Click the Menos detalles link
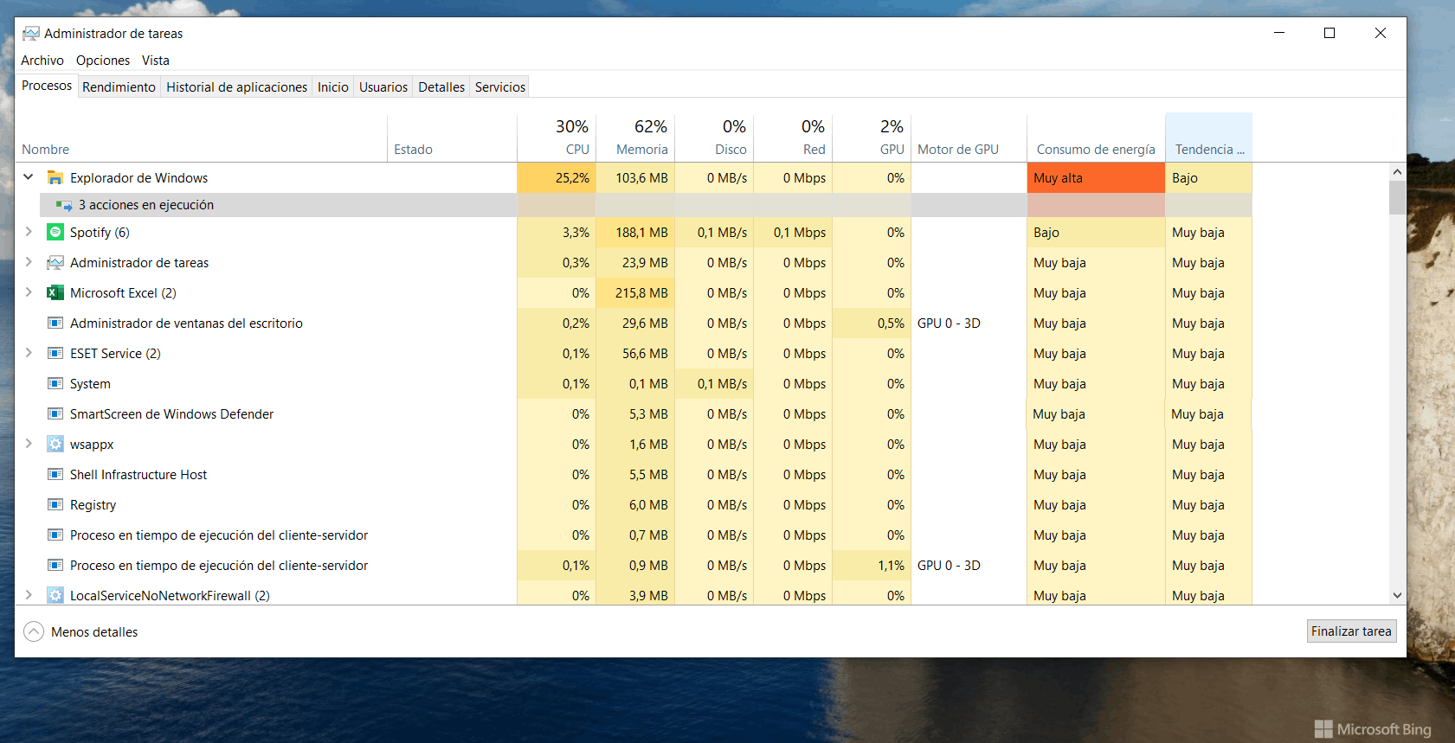Image resolution: width=1455 pixels, height=743 pixels. point(94,632)
